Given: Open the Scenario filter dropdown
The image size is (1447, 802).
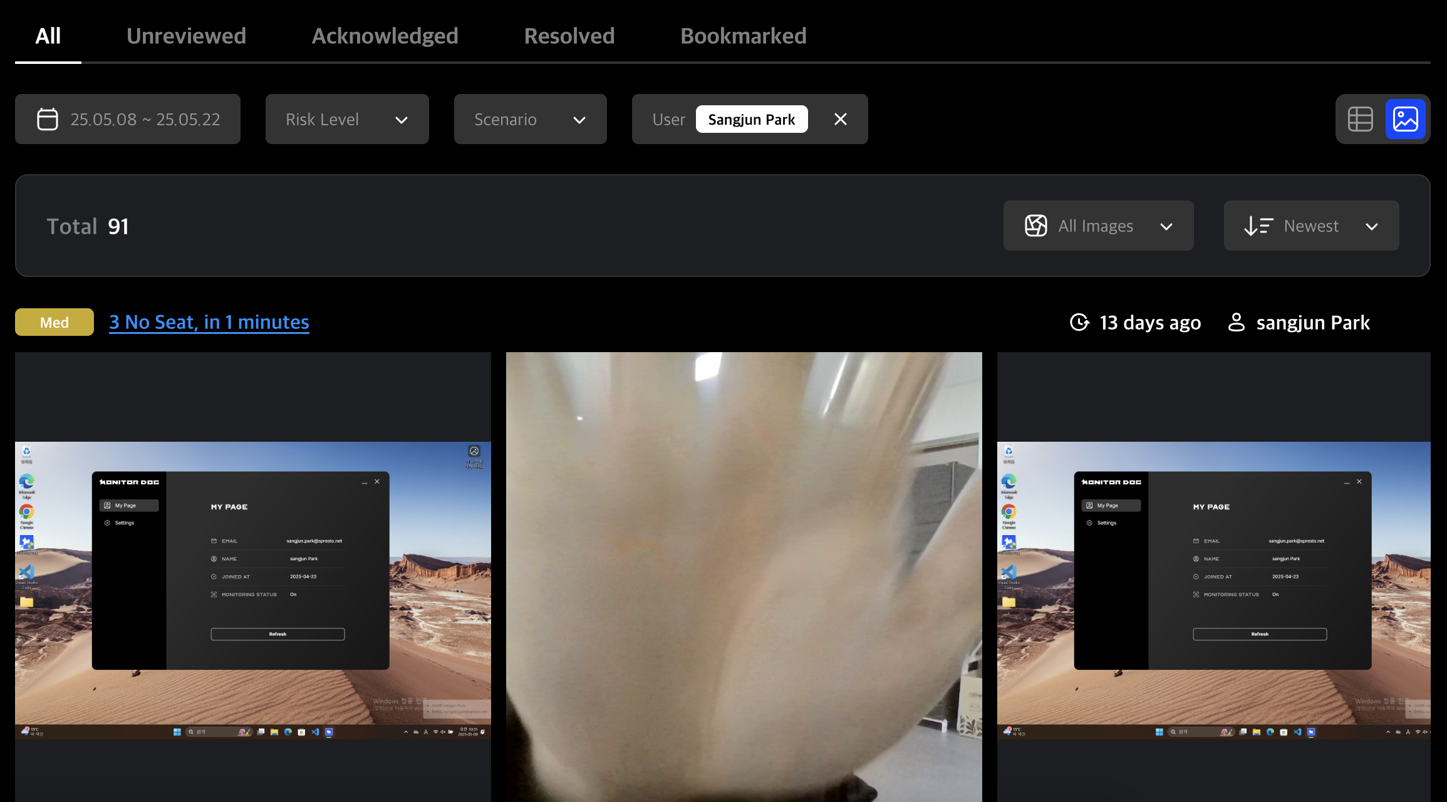Looking at the screenshot, I should (x=530, y=119).
